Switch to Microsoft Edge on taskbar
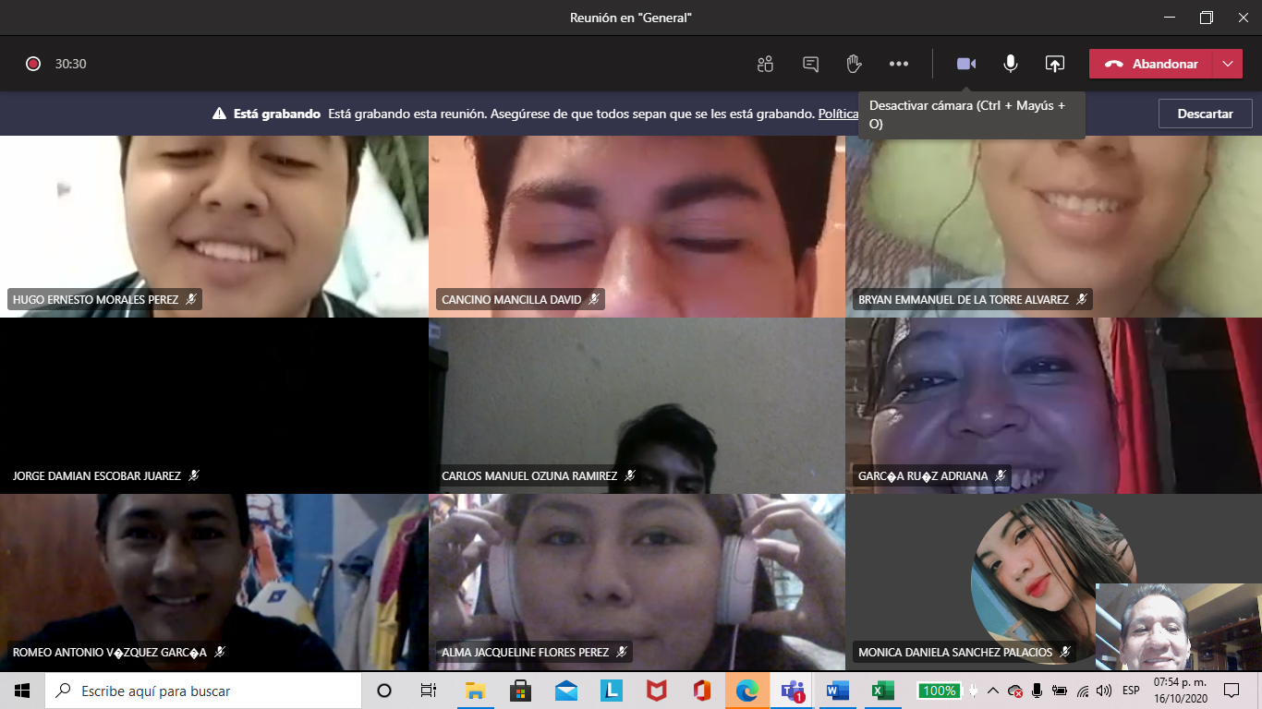Image resolution: width=1262 pixels, height=709 pixels. 746,691
